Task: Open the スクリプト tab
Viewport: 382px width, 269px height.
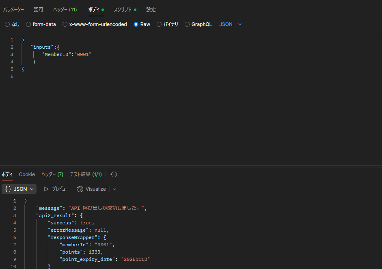Action: tap(123, 9)
